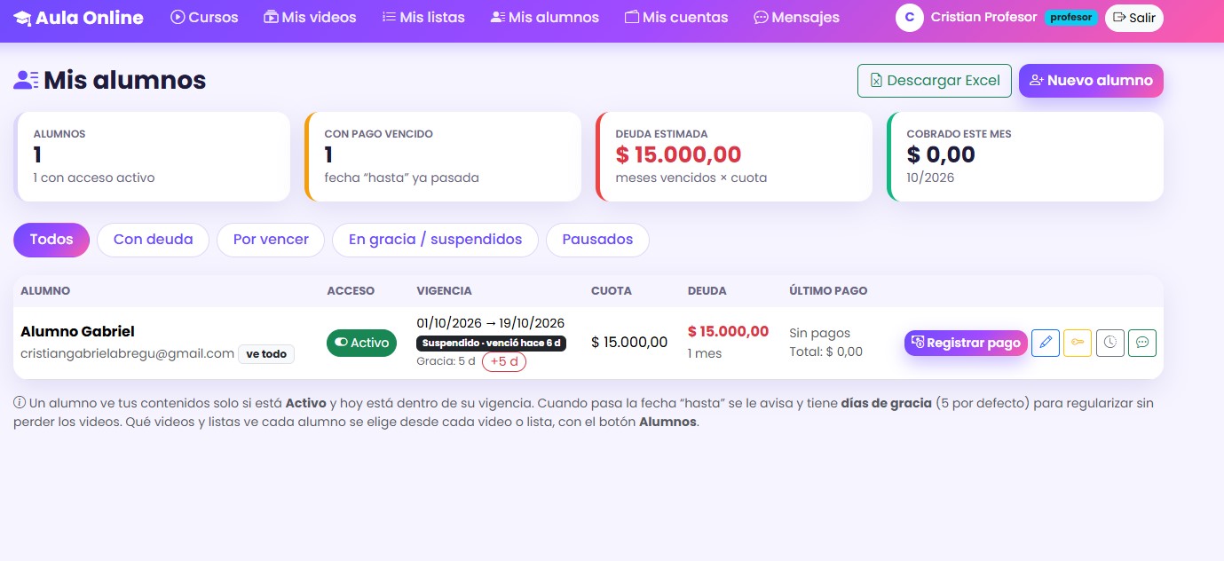Open payment history clock icon
Image resolution: width=1224 pixels, height=561 pixels.
click(1110, 343)
